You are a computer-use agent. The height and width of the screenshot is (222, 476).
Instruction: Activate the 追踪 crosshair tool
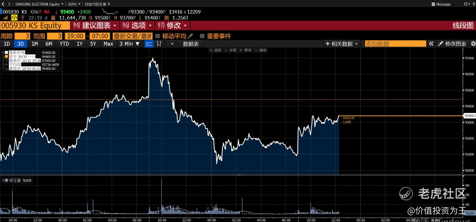(215, 50)
